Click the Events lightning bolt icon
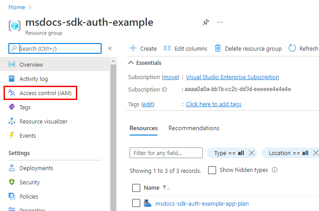This screenshot has width=319, height=211. point(12,135)
